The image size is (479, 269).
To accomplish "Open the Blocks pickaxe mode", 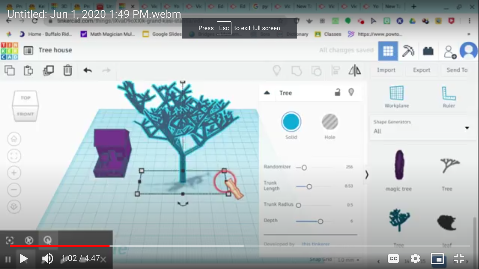I will click(x=408, y=51).
